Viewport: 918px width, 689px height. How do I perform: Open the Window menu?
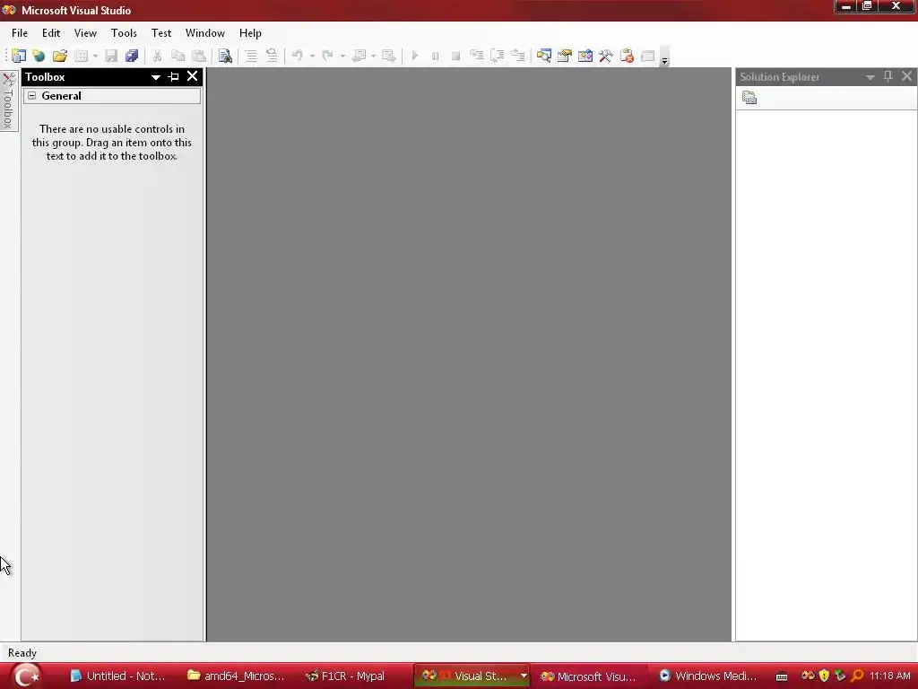[x=205, y=33]
